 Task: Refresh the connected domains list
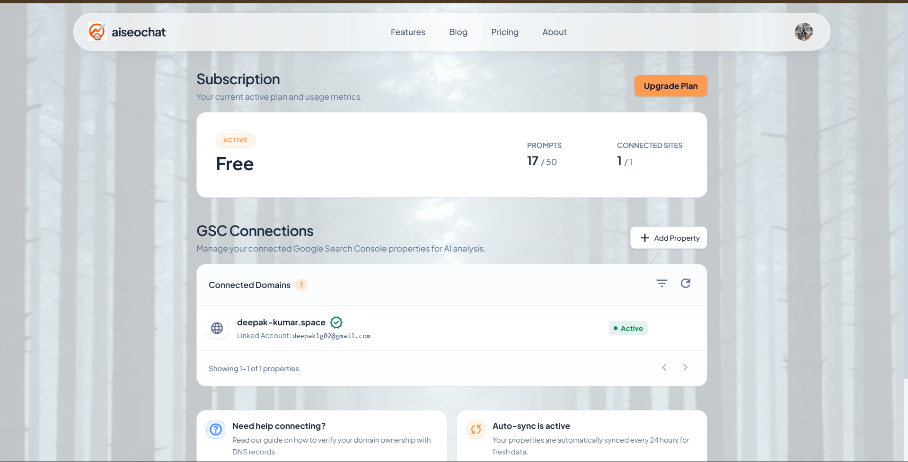pyautogui.click(x=685, y=283)
